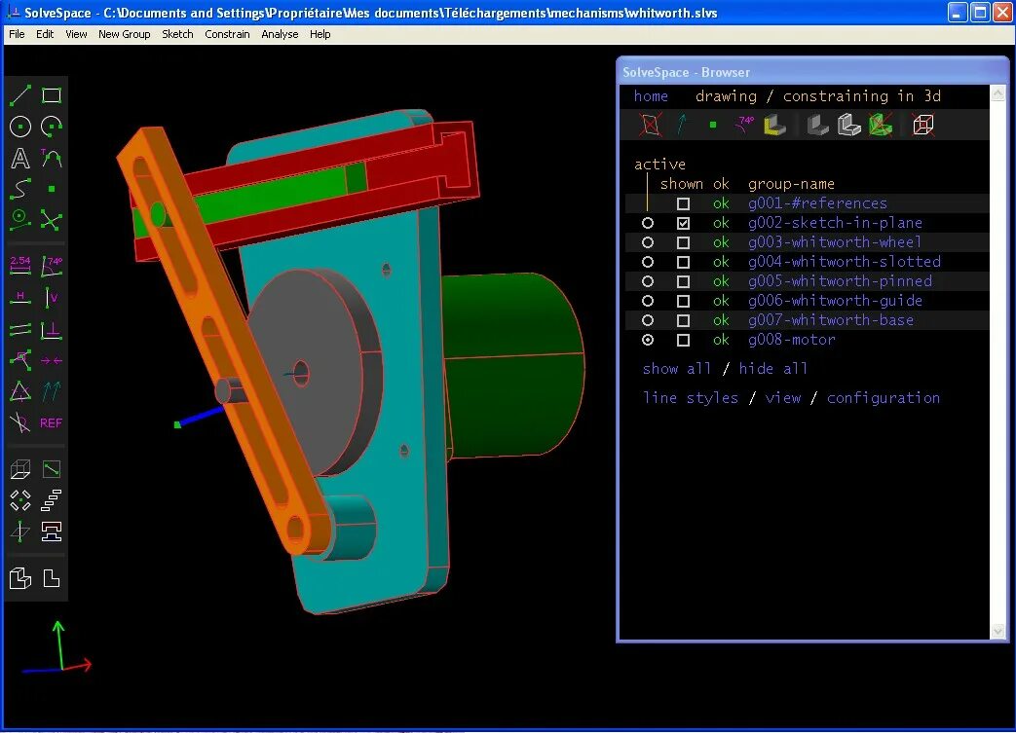Open the Analyse menu
Image resolution: width=1016 pixels, height=733 pixels.
point(280,34)
